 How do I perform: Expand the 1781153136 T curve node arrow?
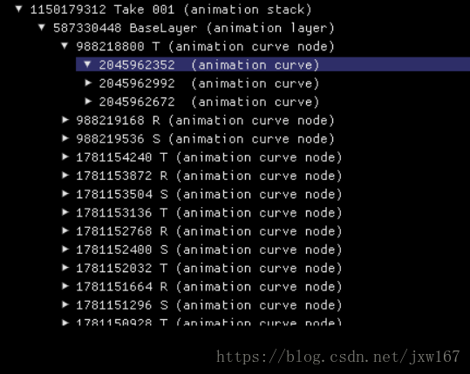tap(65, 212)
